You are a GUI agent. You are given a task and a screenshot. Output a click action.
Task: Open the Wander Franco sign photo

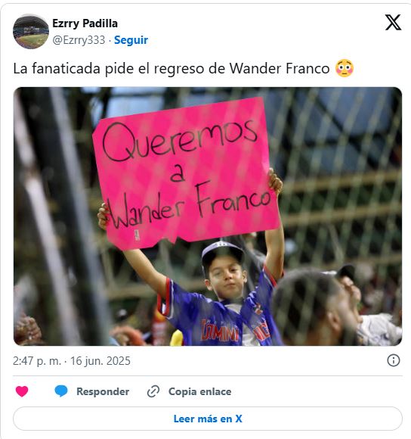(208, 216)
